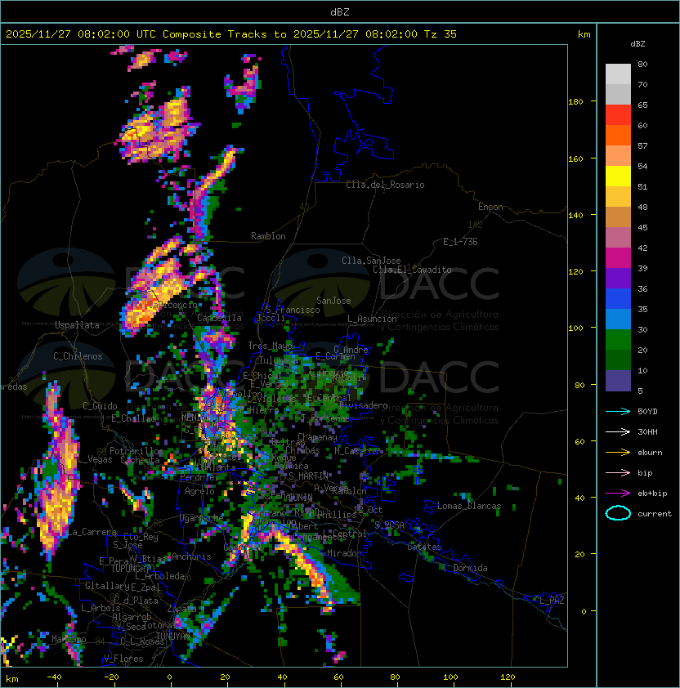680x688 pixels.
Task: Click the 'La_Carrera' map label
Action: pyautogui.click(x=92, y=532)
